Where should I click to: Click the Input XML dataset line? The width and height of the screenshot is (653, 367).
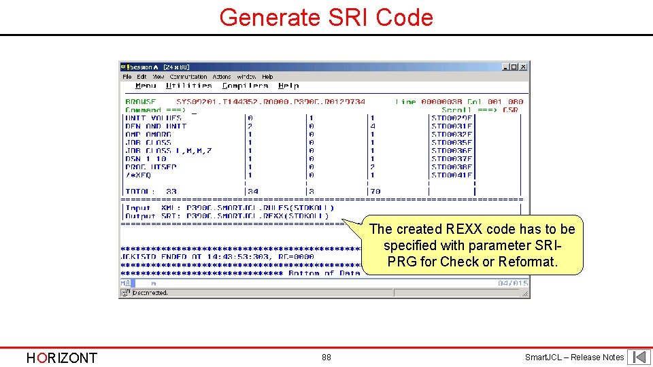229,208
